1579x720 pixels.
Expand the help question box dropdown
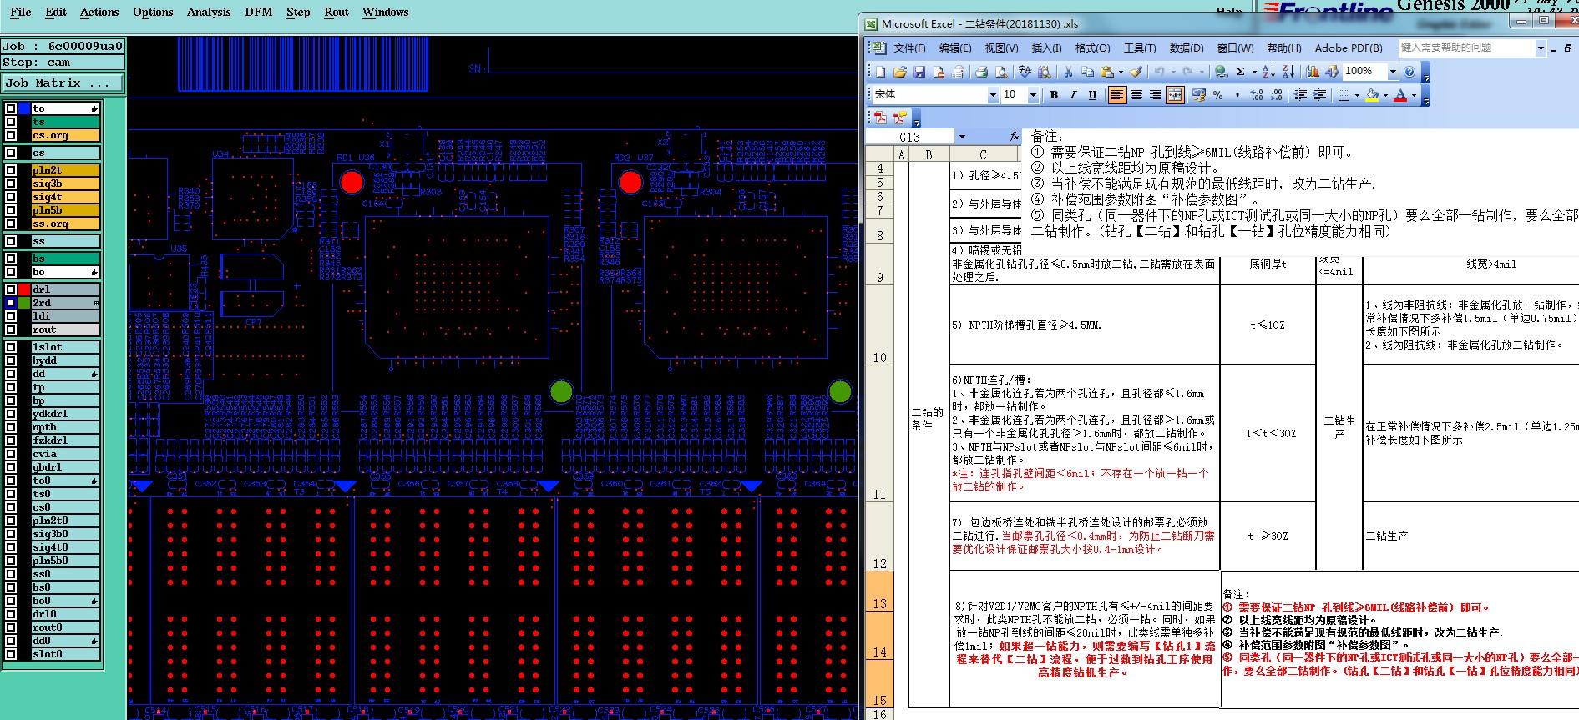click(1541, 48)
